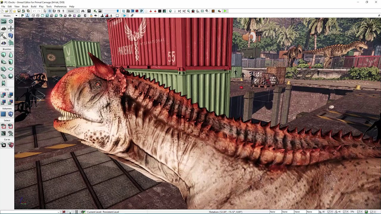The height and width of the screenshot is (214, 381).
Task: Open the World coordinate system dropdown
Action: click(73, 11)
